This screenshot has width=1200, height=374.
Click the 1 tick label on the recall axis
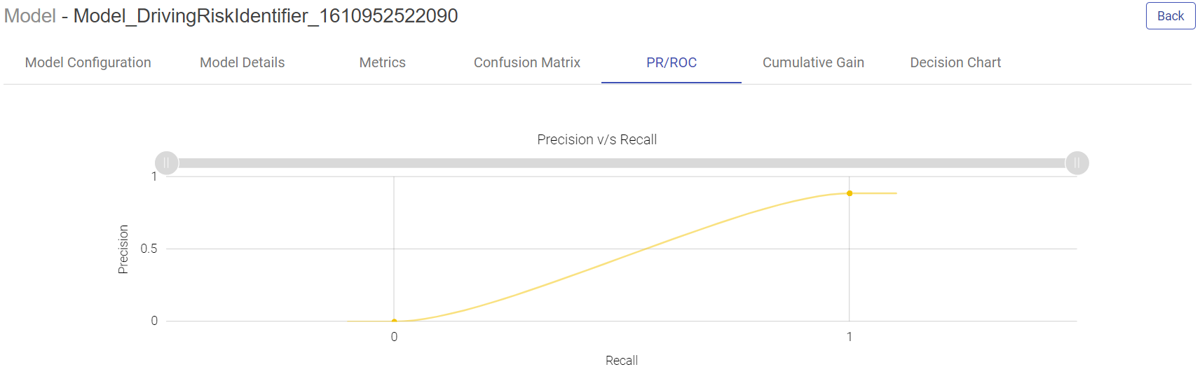850,337
